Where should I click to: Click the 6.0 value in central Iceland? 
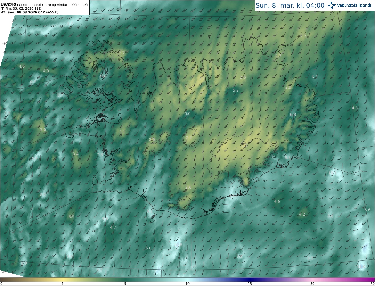187,114
